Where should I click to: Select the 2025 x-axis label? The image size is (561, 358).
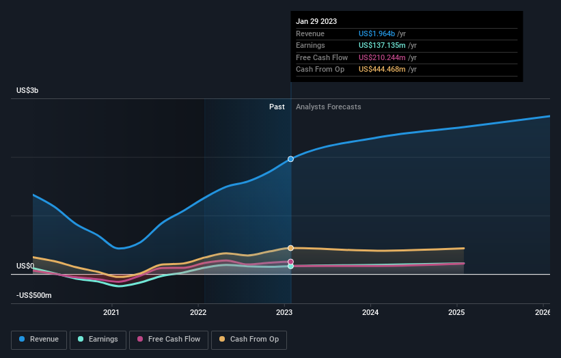(x=456, y=312)
